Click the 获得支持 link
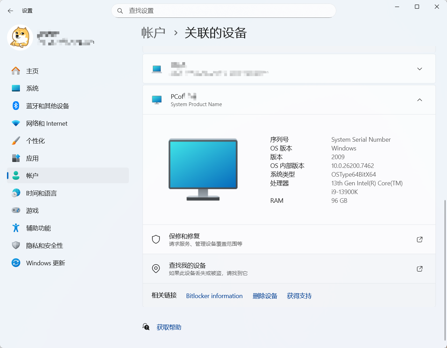This screenshot has height=348, width=447. pyautogui.click(x=299, y=296)
